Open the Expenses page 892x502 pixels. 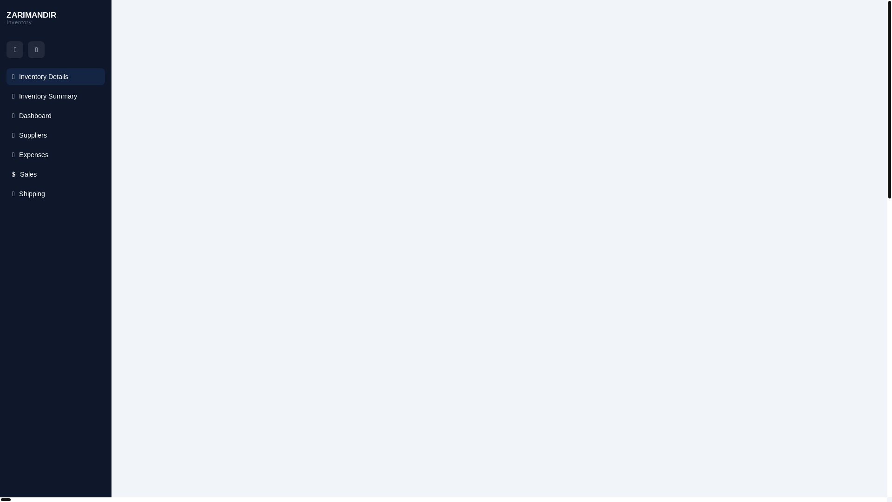coord(56,155)
